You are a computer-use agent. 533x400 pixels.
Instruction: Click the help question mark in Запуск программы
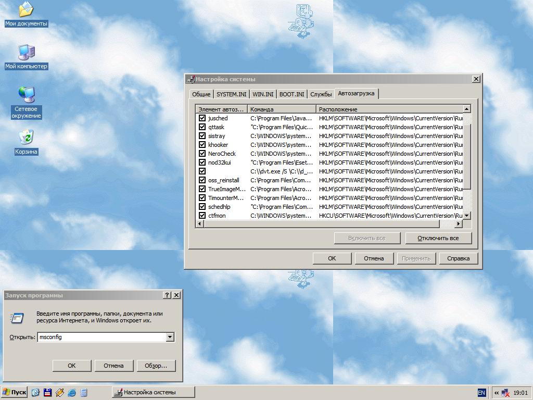pos(167,295)
